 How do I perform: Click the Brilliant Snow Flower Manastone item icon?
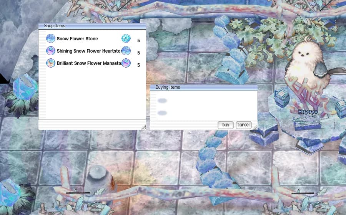50,63
